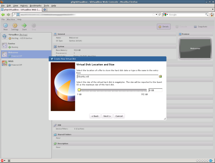The height and width of the screenshot is (163, 215).
Task: Open the Firefox View menu
Action: [x=16, y=6]
